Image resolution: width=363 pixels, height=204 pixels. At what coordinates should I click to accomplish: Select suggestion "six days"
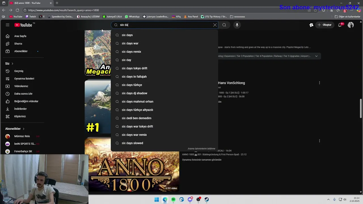point(164,35)
